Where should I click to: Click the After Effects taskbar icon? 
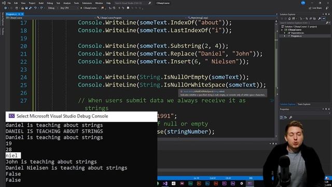[233, 183]
